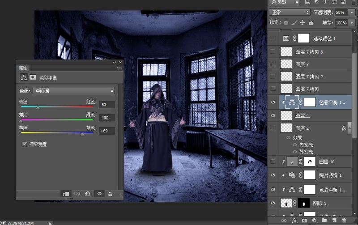Viewport: 358px width, 225px height.
Task: Select the 属性 panel tab
Action: click(x=22, y=68)
